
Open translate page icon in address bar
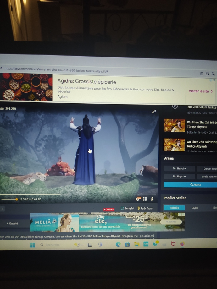coord(213,74)
